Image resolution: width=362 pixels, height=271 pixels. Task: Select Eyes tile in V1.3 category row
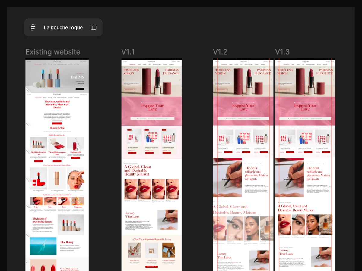298,224
